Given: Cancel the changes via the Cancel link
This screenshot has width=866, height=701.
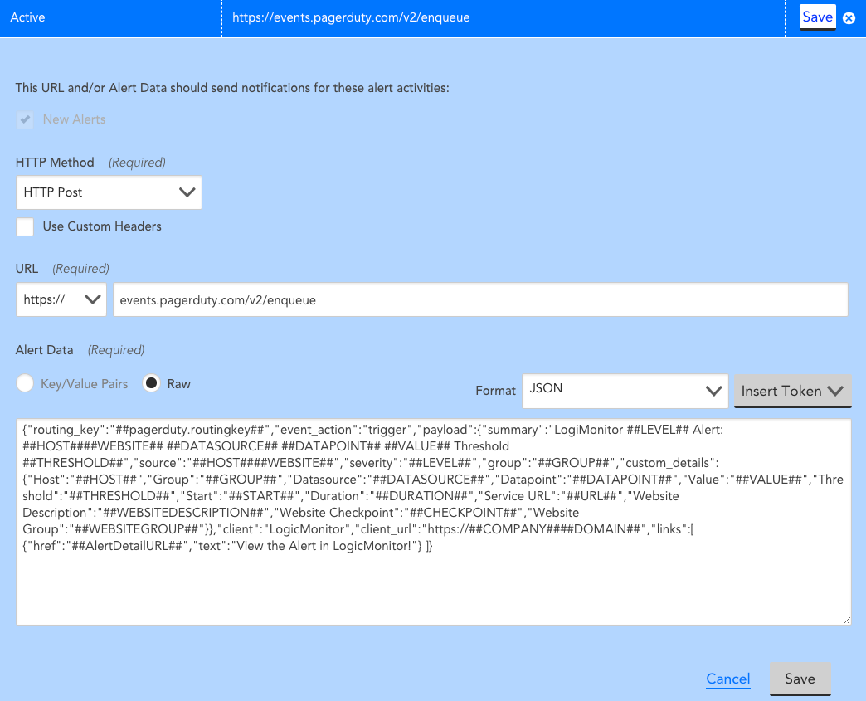Looking at the screenshot, I should tap(728, 679).
